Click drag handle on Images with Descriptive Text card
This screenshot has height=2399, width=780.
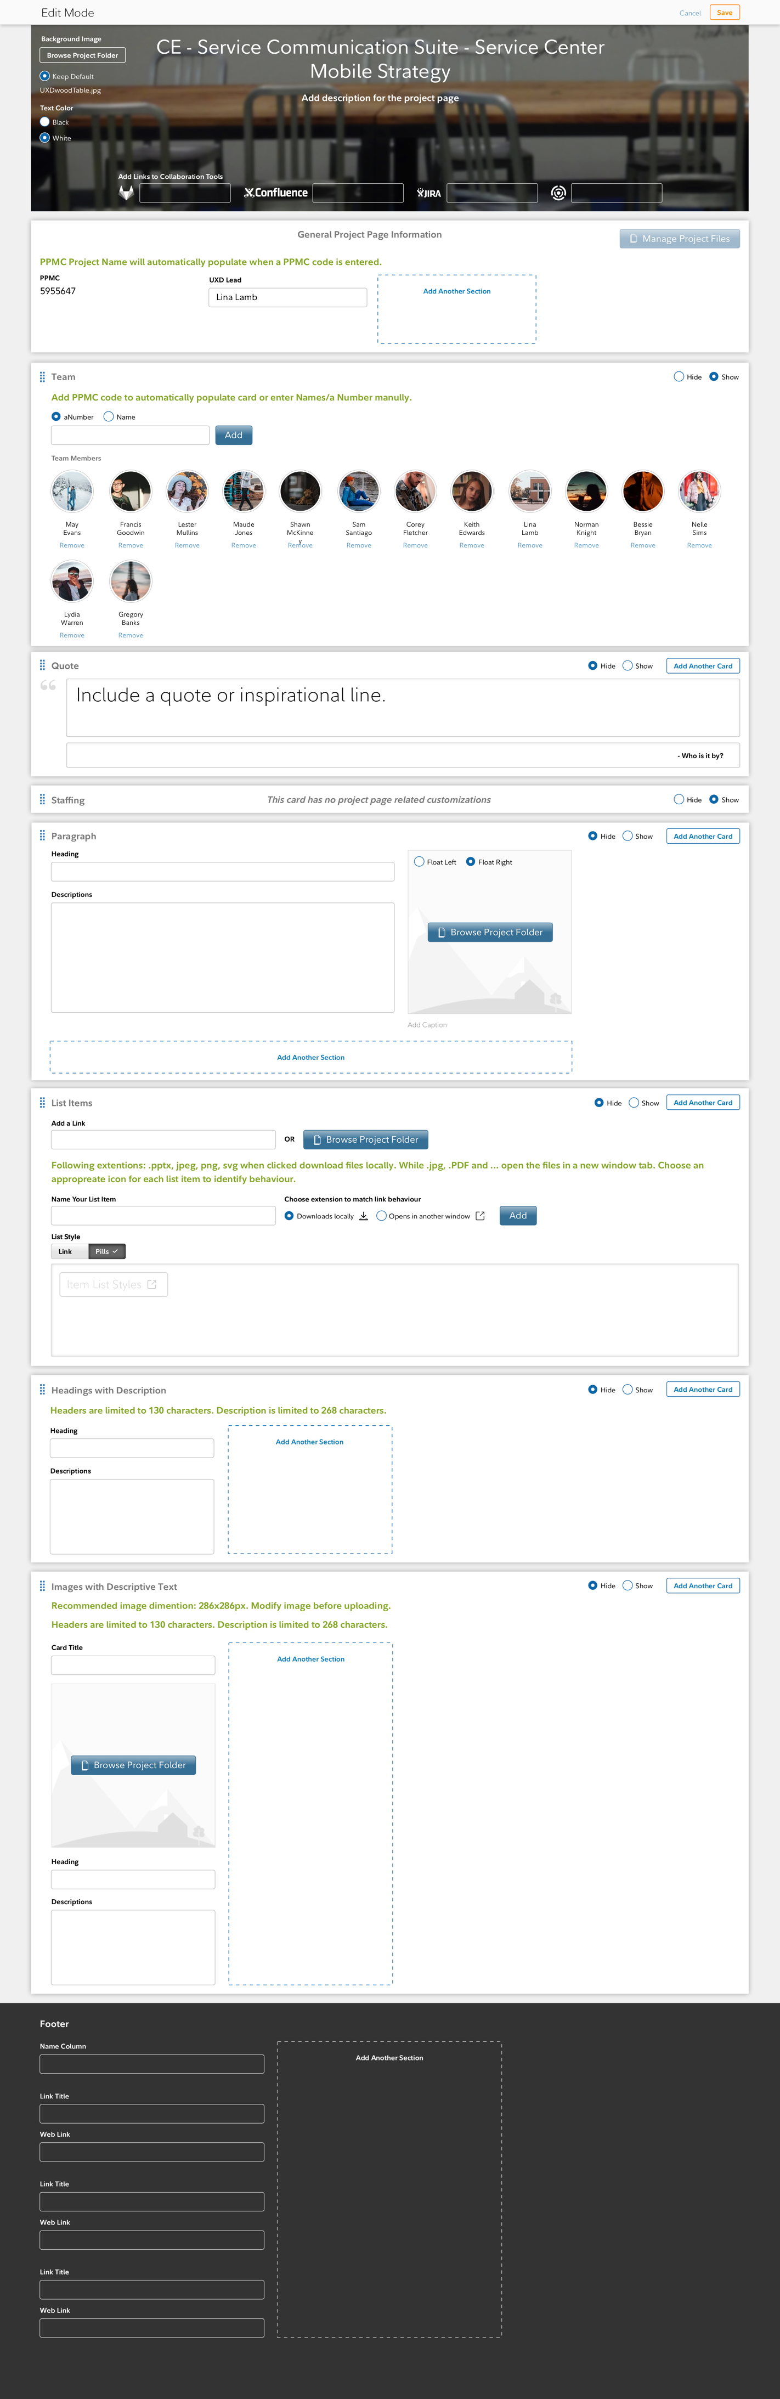click(42, 1586)
